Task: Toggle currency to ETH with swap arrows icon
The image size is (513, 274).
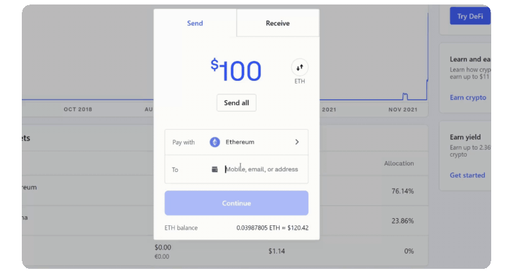Action: click(299, 67)
